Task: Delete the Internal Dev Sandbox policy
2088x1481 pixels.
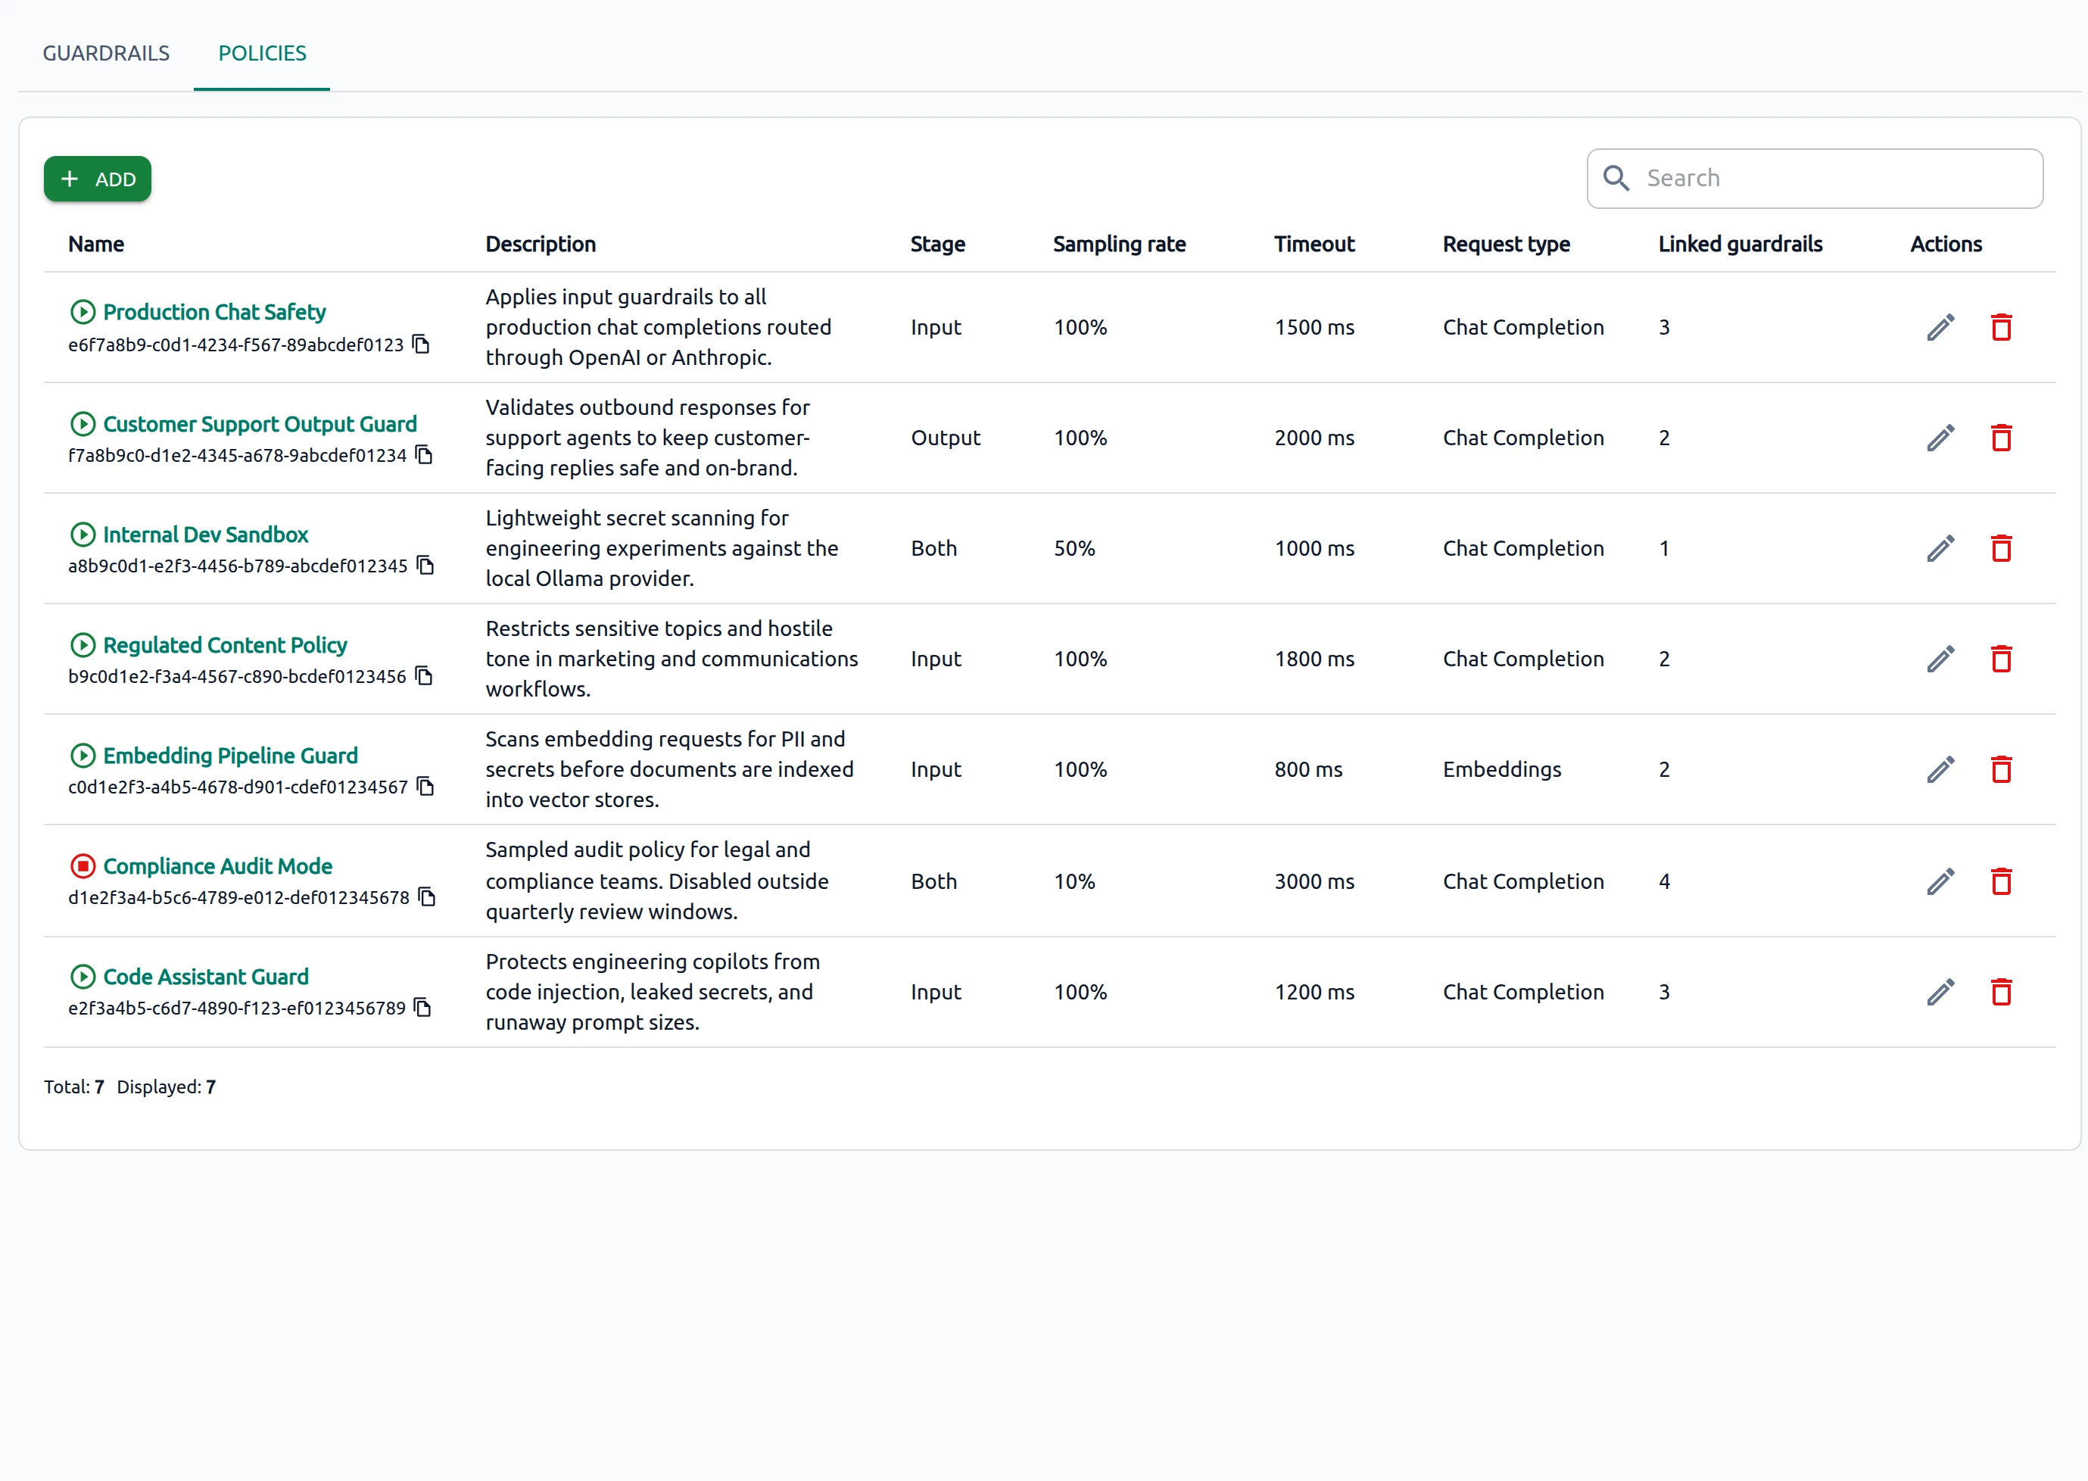Action: coord(2002,548)
